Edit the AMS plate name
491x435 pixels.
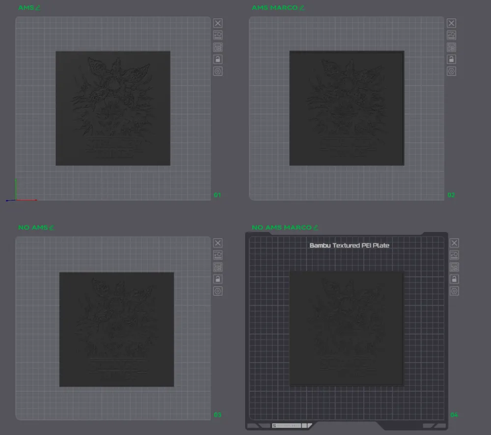pyautogui.click(x=38, y=8)
